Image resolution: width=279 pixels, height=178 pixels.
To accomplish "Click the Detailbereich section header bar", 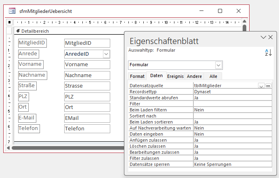I will 69,31.
